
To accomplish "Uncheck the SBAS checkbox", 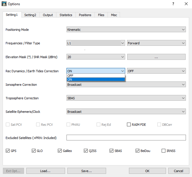I will pos(111,151).
